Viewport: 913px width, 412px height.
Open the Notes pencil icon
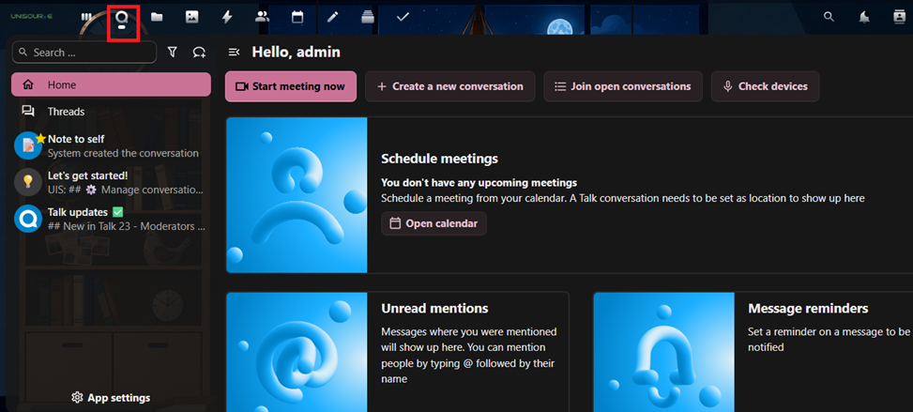pyautogui.click(x=332, y=18)
